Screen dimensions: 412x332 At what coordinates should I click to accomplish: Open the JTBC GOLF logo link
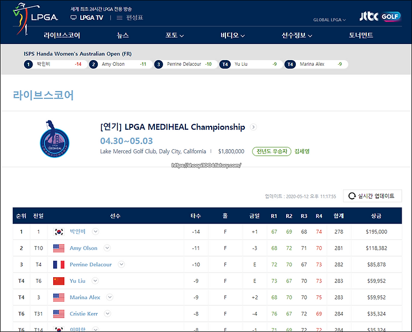[380, 16]
